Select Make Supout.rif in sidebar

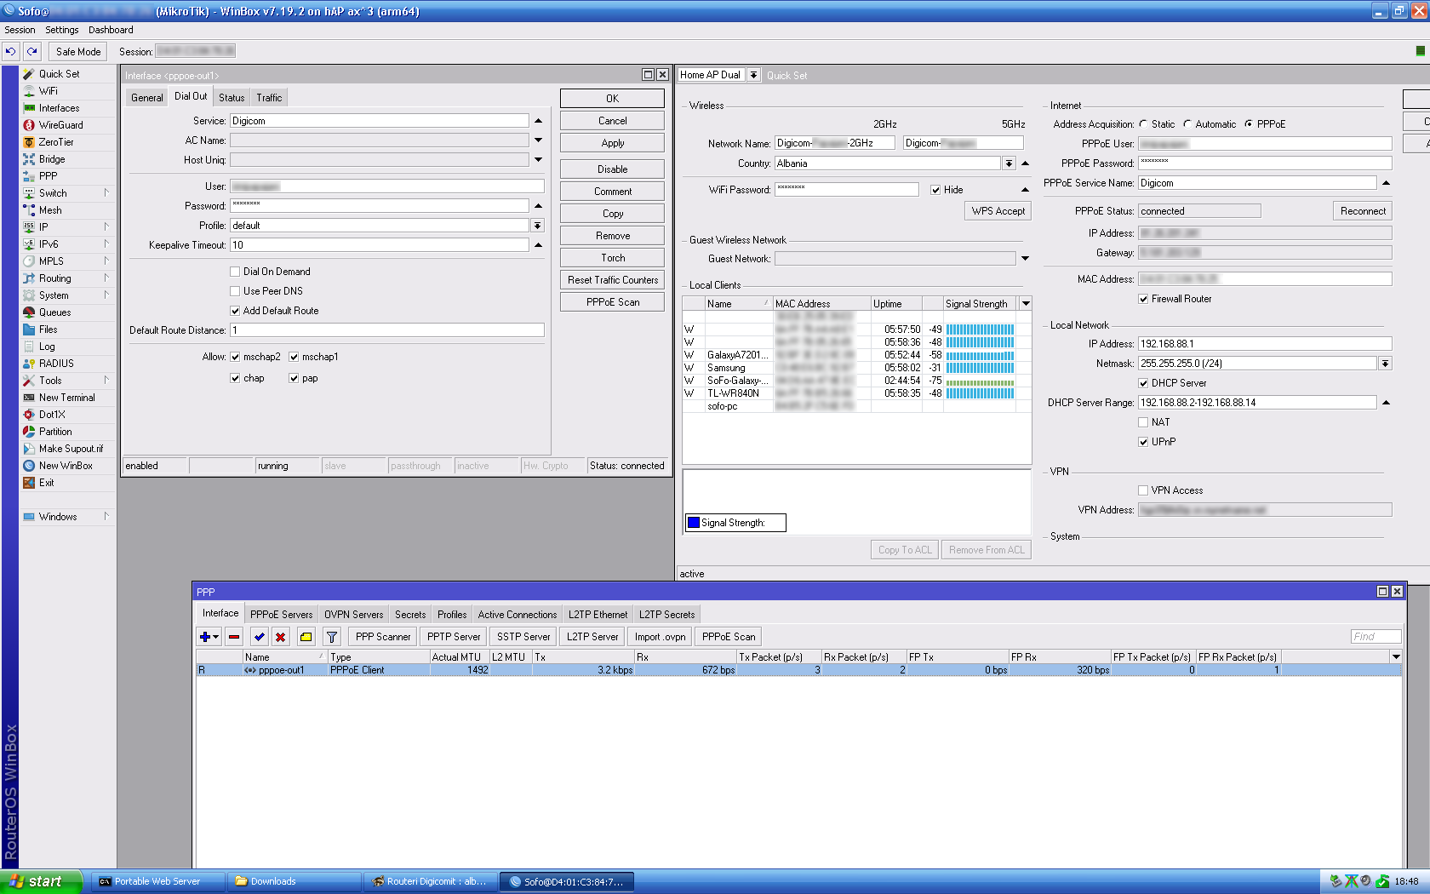[x=71, y=449]
